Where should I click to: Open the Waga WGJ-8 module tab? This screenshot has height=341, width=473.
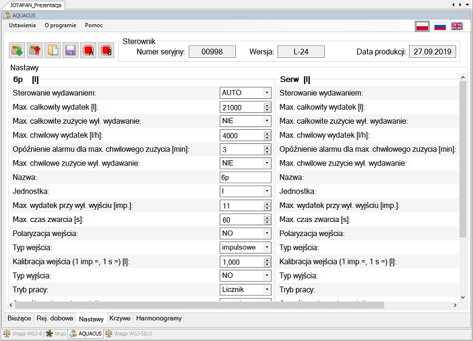pyautogui.click(x=23, y=334)
